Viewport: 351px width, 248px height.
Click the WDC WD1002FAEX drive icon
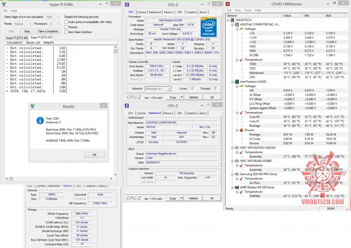click(237, 148)
